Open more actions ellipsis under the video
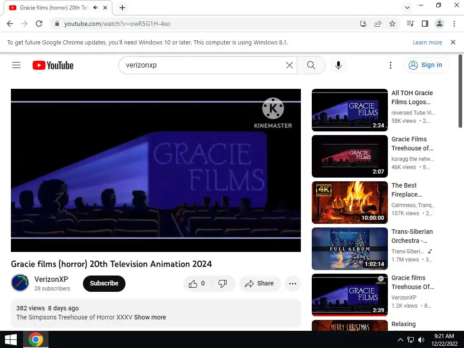Screen dimensions: 464x348 coord(293,284)
